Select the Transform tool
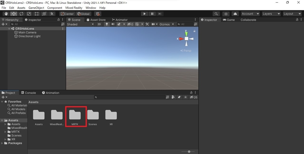Viewport: 304px width, 154px height. pos(44,14)
